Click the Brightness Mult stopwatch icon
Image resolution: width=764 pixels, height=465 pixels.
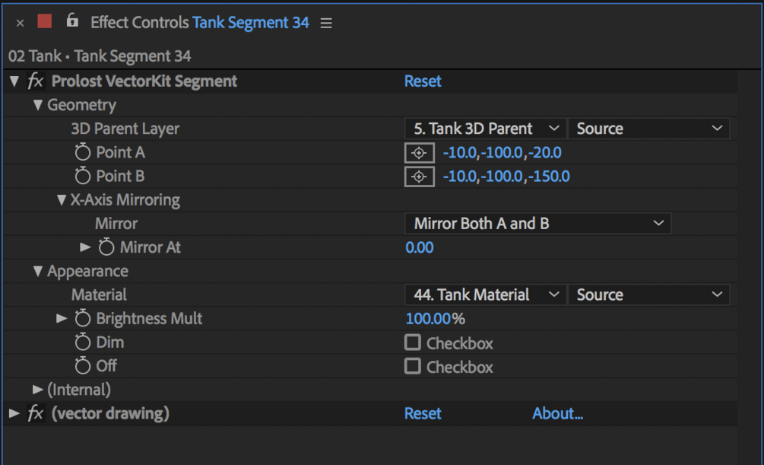click(83, 319)
